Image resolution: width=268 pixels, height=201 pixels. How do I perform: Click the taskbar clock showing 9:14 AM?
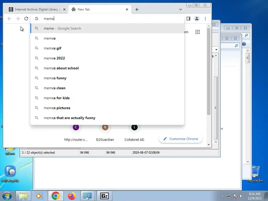(x=254, y=196)
